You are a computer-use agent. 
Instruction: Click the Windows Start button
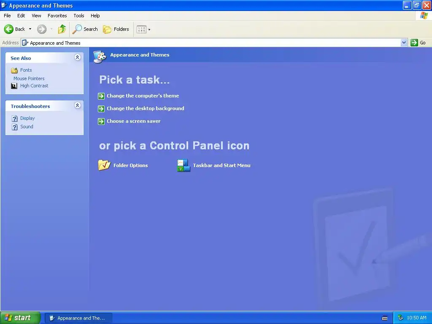click(x=20, y=318)
